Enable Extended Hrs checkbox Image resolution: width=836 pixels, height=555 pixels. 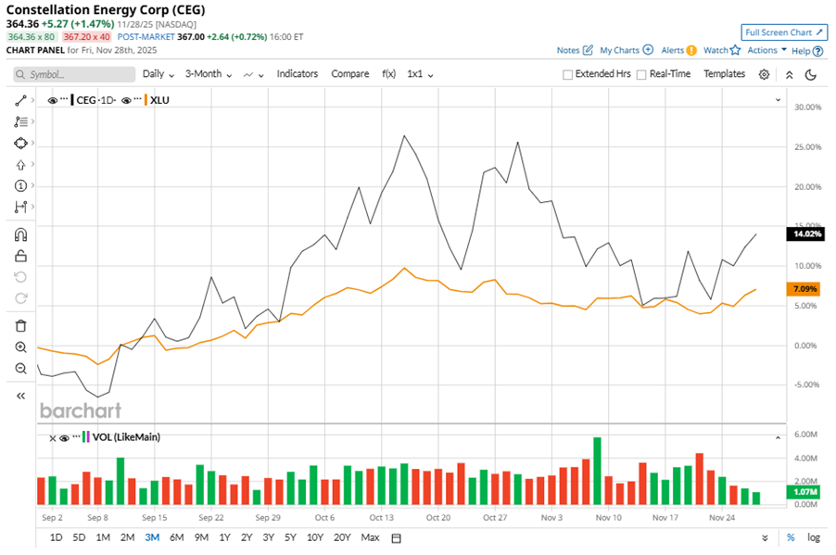(x=568, y=75)
